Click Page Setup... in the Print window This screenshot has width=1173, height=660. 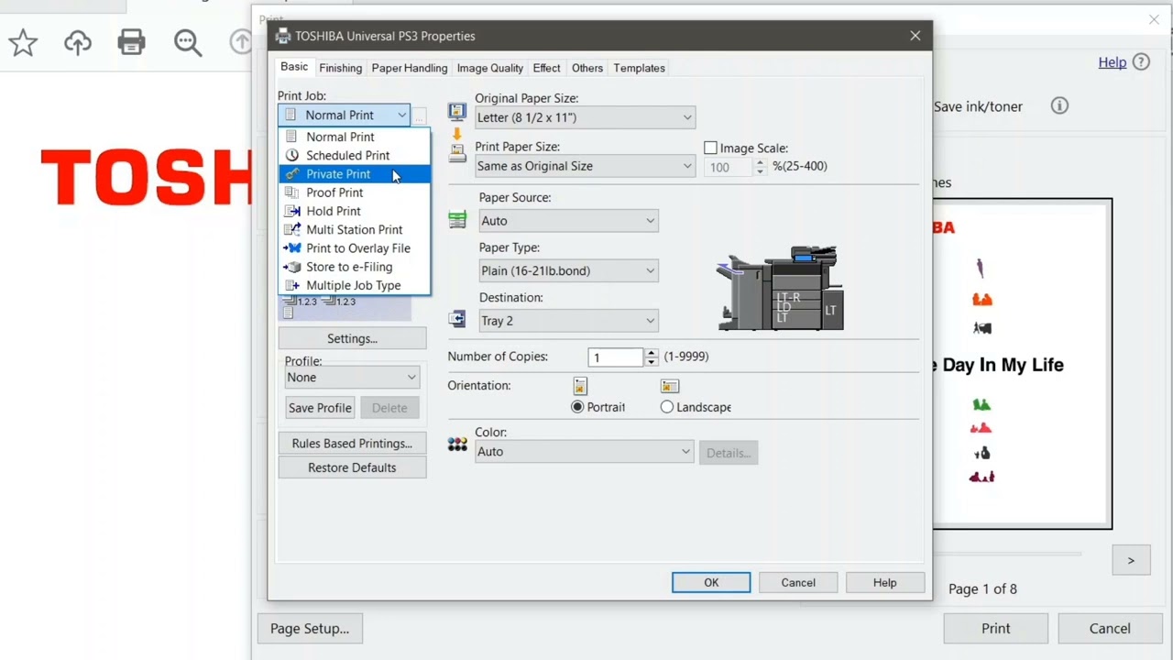click(310, 629)
